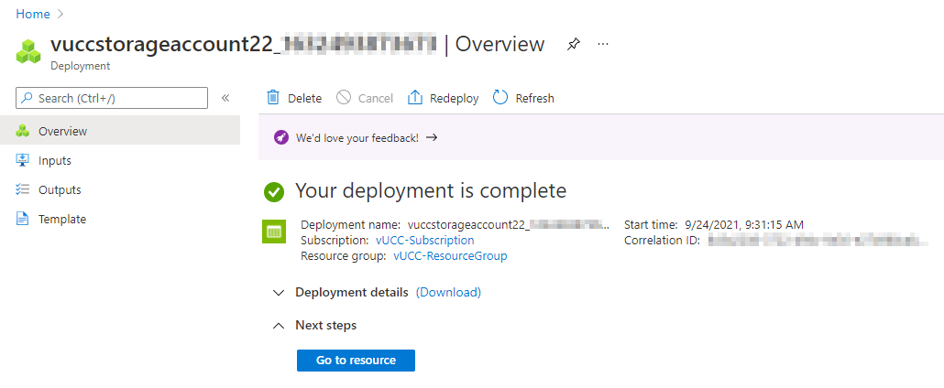Click the Download deployment details link
The image size is (944, 388).
point(448,293)
